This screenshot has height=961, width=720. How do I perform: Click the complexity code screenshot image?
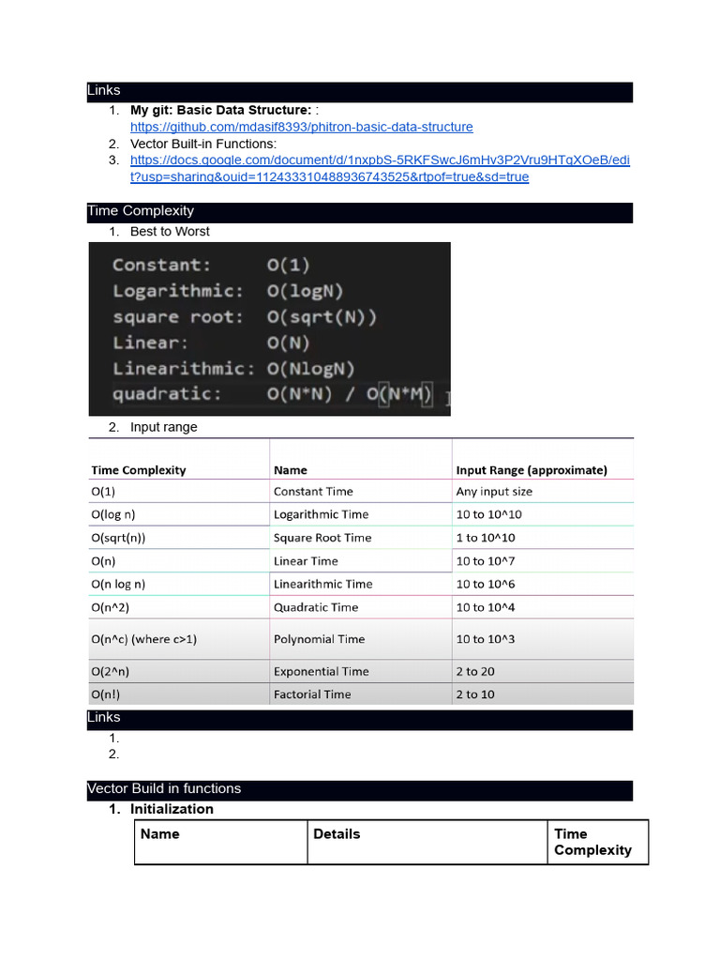pos(269,329)
